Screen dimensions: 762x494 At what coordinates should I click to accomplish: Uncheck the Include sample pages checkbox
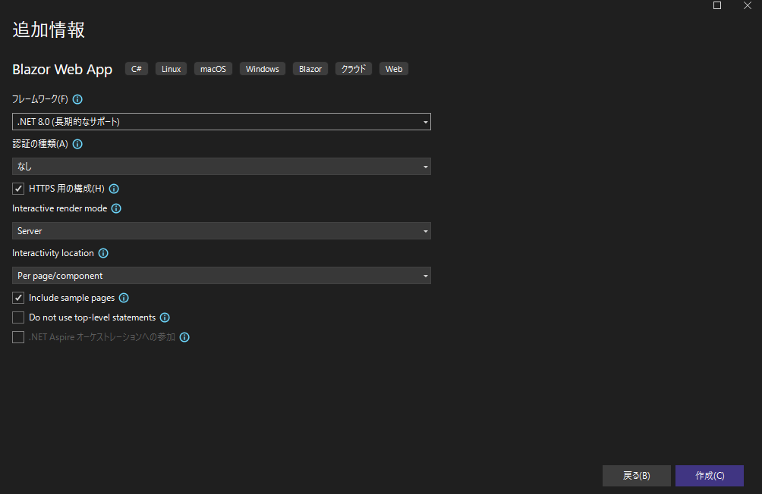tap(18, 298)
